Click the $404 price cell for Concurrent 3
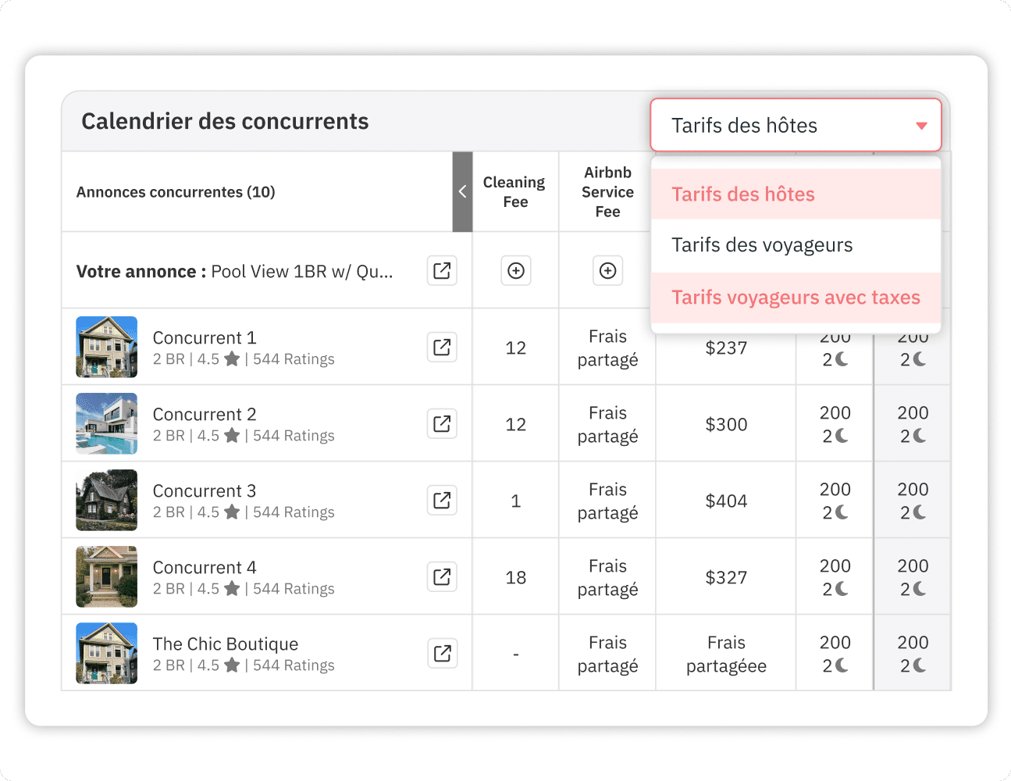The width and height of the screenshot is (1011, 781). click(725, 501)
